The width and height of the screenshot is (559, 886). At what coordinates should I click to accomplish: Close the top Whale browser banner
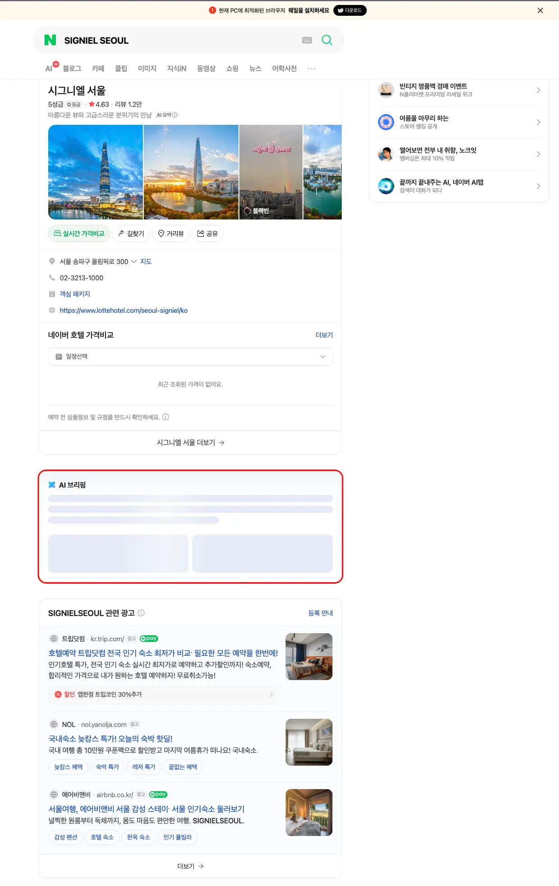click(x=540, y=10)
